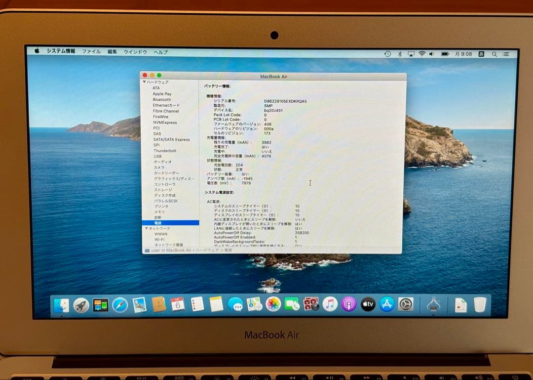Screen dimensions: 533x380
Task: Click the clock in the menu bar
Action: (x=464, y=53)
